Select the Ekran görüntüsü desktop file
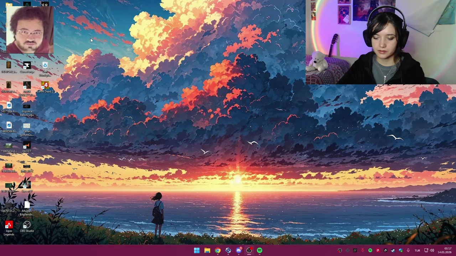Screen dimensions: 456x256 (27, 129)
